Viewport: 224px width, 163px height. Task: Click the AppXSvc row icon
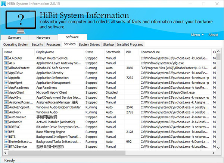[x=6, y=98]
